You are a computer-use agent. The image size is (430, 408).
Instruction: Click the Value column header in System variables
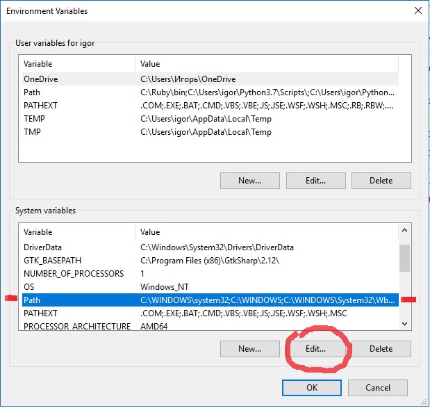(x=267, y=232)
